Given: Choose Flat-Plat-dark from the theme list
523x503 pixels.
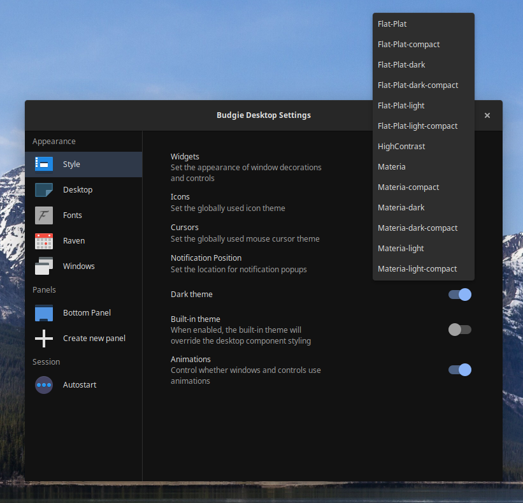Looking at the screenshot, I should [401, 65].
